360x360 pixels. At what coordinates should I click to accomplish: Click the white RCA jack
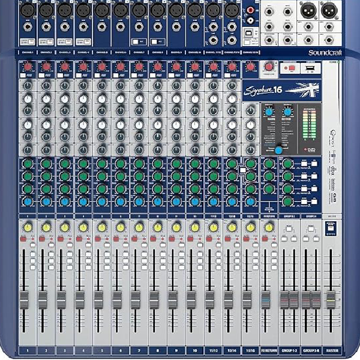(x=250, y=20)
